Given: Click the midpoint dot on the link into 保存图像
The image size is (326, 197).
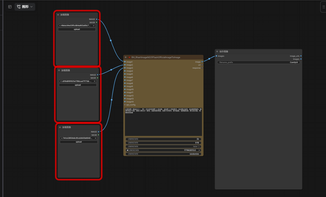Looking at the screenshot, I should (x=209, y=59).
